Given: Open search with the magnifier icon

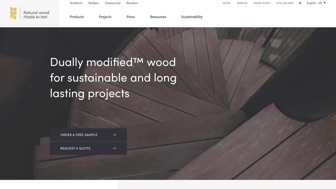Looking at the screenshot, I should (x=300, y=3).
